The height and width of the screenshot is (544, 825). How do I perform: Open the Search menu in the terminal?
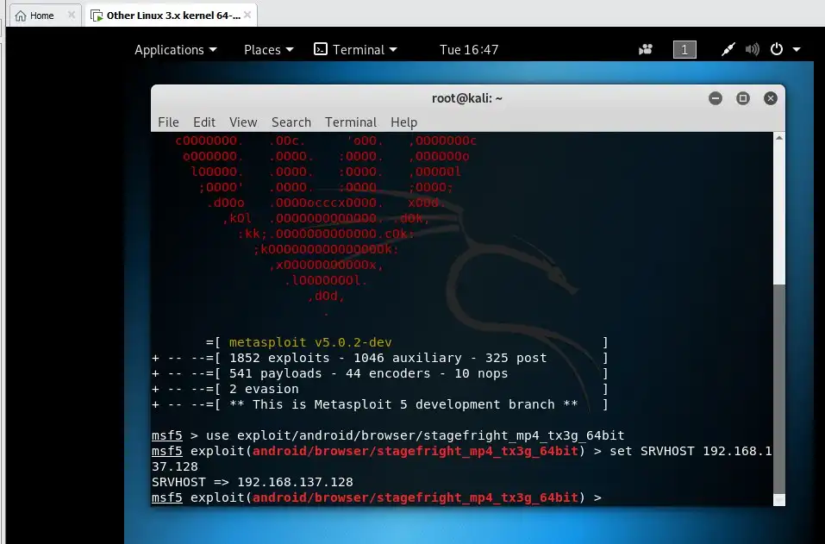pos(291,122)
